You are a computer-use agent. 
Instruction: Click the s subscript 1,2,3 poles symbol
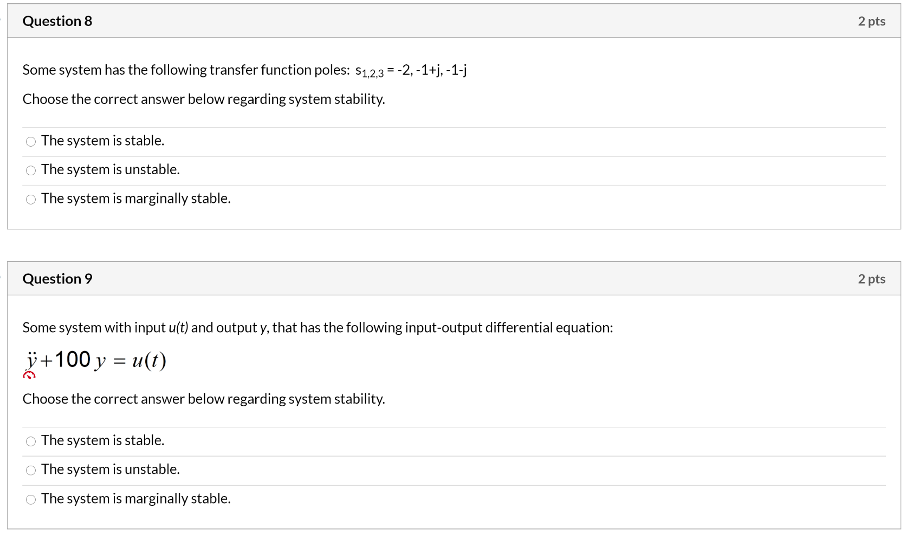click(370, 71)
